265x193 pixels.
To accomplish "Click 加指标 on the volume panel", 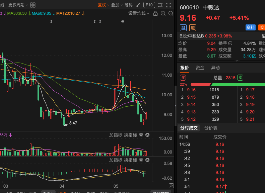I will 116,135.
